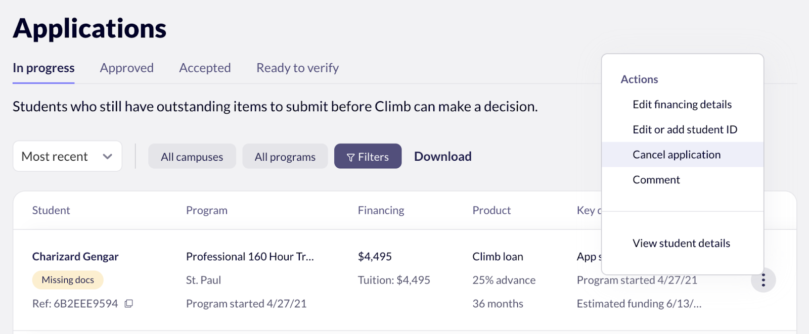Copy the reference number 6B2EEE9594
Viewport: 809px width, 334px height.
coord(129,304)
